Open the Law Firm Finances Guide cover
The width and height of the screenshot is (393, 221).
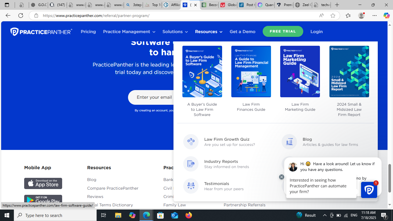251,71
